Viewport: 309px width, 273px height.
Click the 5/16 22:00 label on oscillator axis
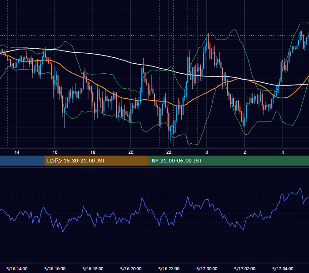pos(169,268)
